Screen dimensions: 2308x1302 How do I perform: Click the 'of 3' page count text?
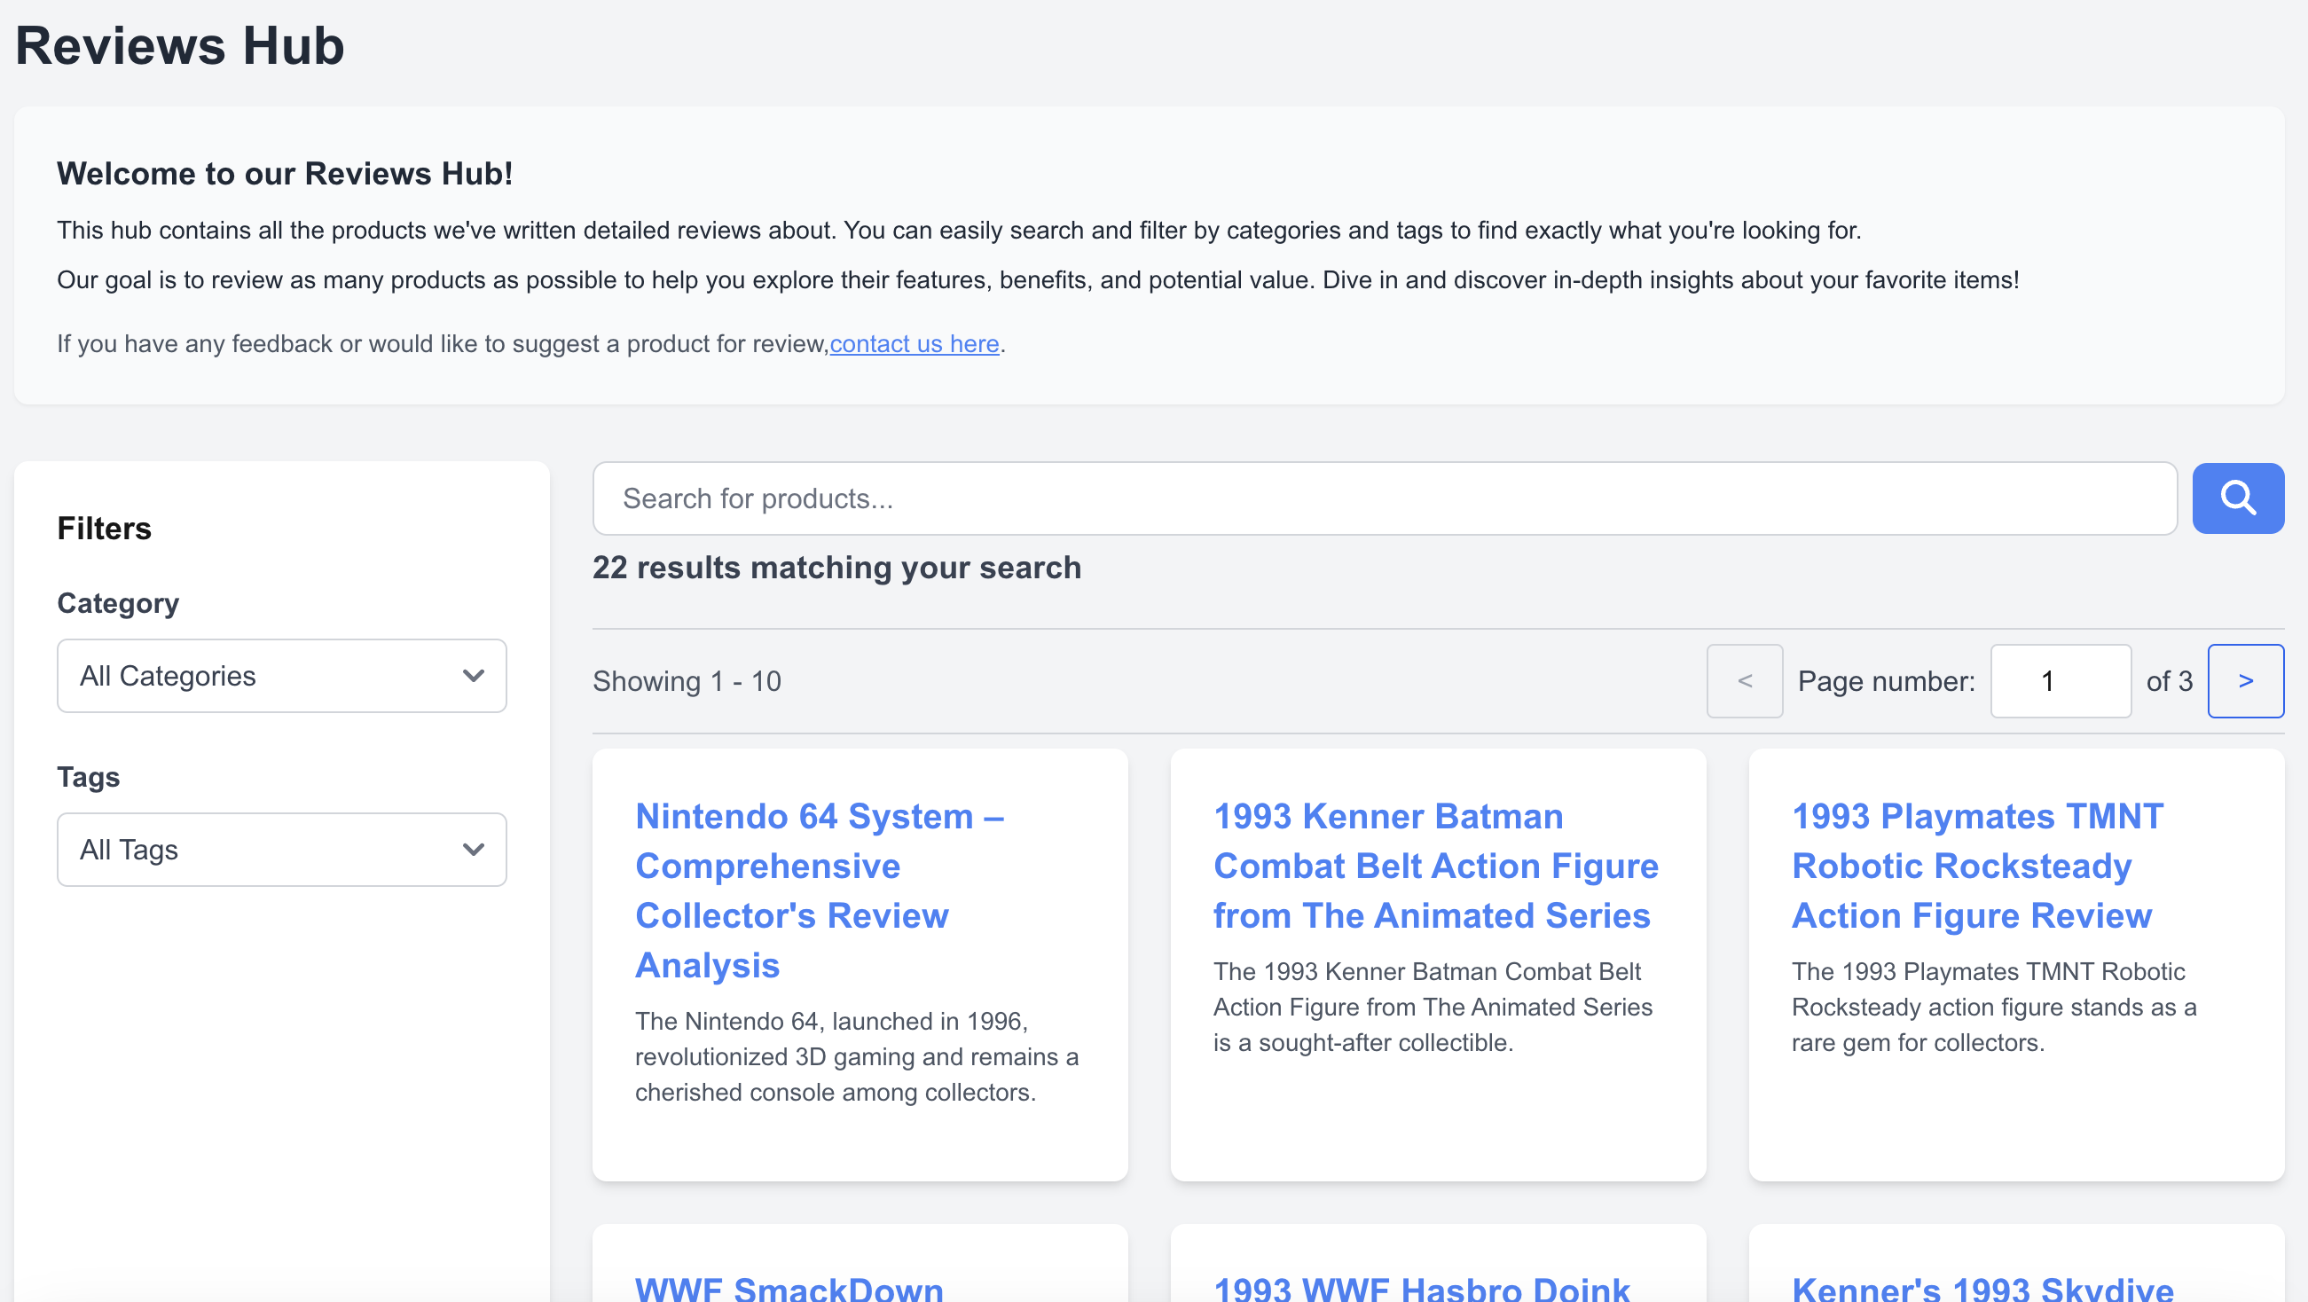2169,681
